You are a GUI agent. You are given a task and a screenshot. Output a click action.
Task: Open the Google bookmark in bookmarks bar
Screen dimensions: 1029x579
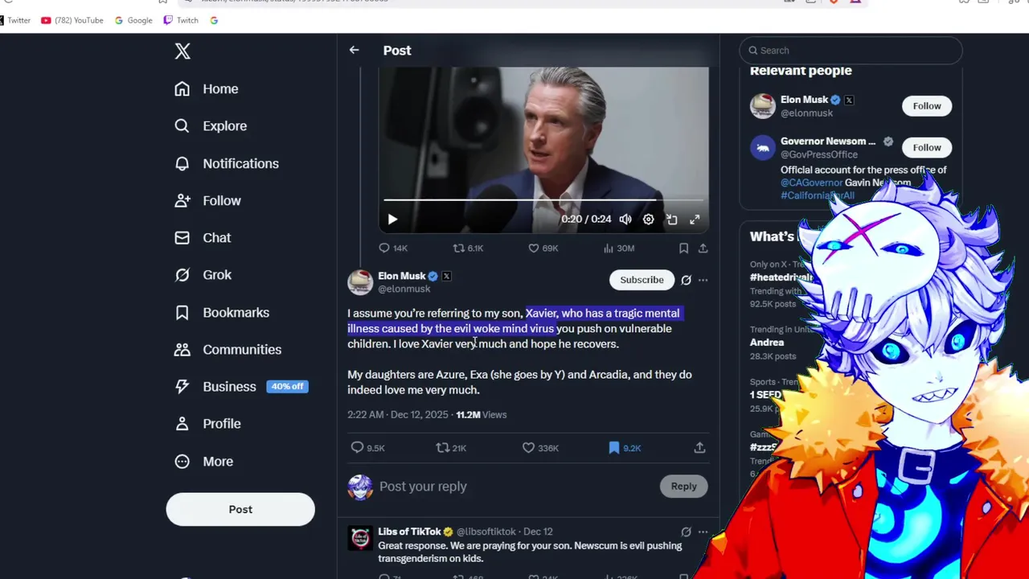[x=133, y=20]
